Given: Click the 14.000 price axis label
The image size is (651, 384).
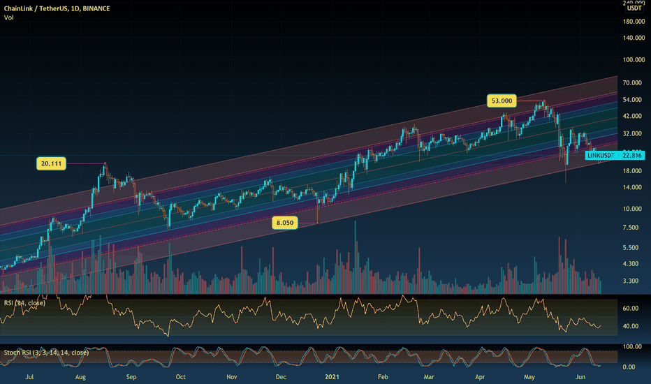Looking at the screenshot, I should (632, 187).
